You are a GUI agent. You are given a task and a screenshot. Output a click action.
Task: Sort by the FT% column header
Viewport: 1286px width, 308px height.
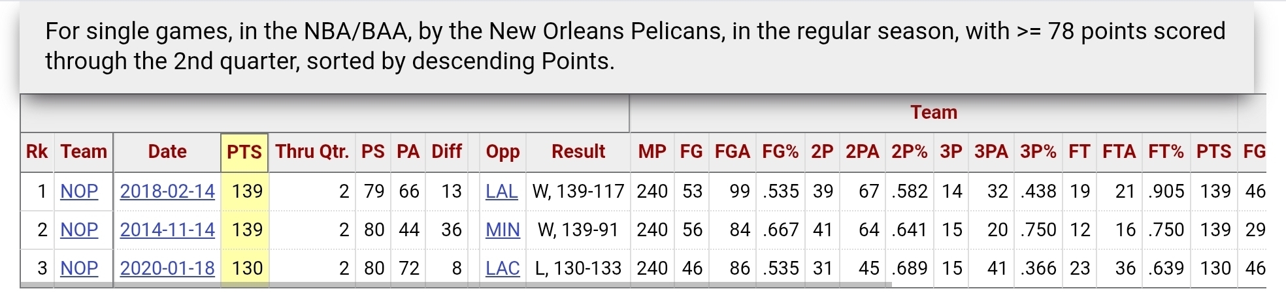click(1166, 152)
